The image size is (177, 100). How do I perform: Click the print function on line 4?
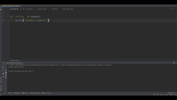point(19,20)
